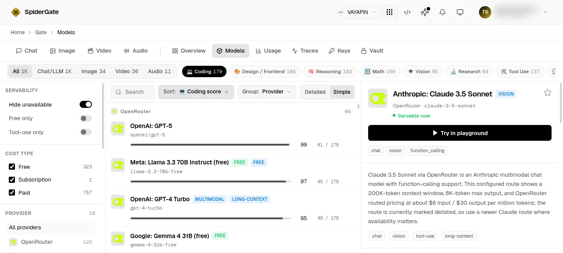Open the Video tab
The width and height of the screenshot is (563, 253).
tap(99, 51)
